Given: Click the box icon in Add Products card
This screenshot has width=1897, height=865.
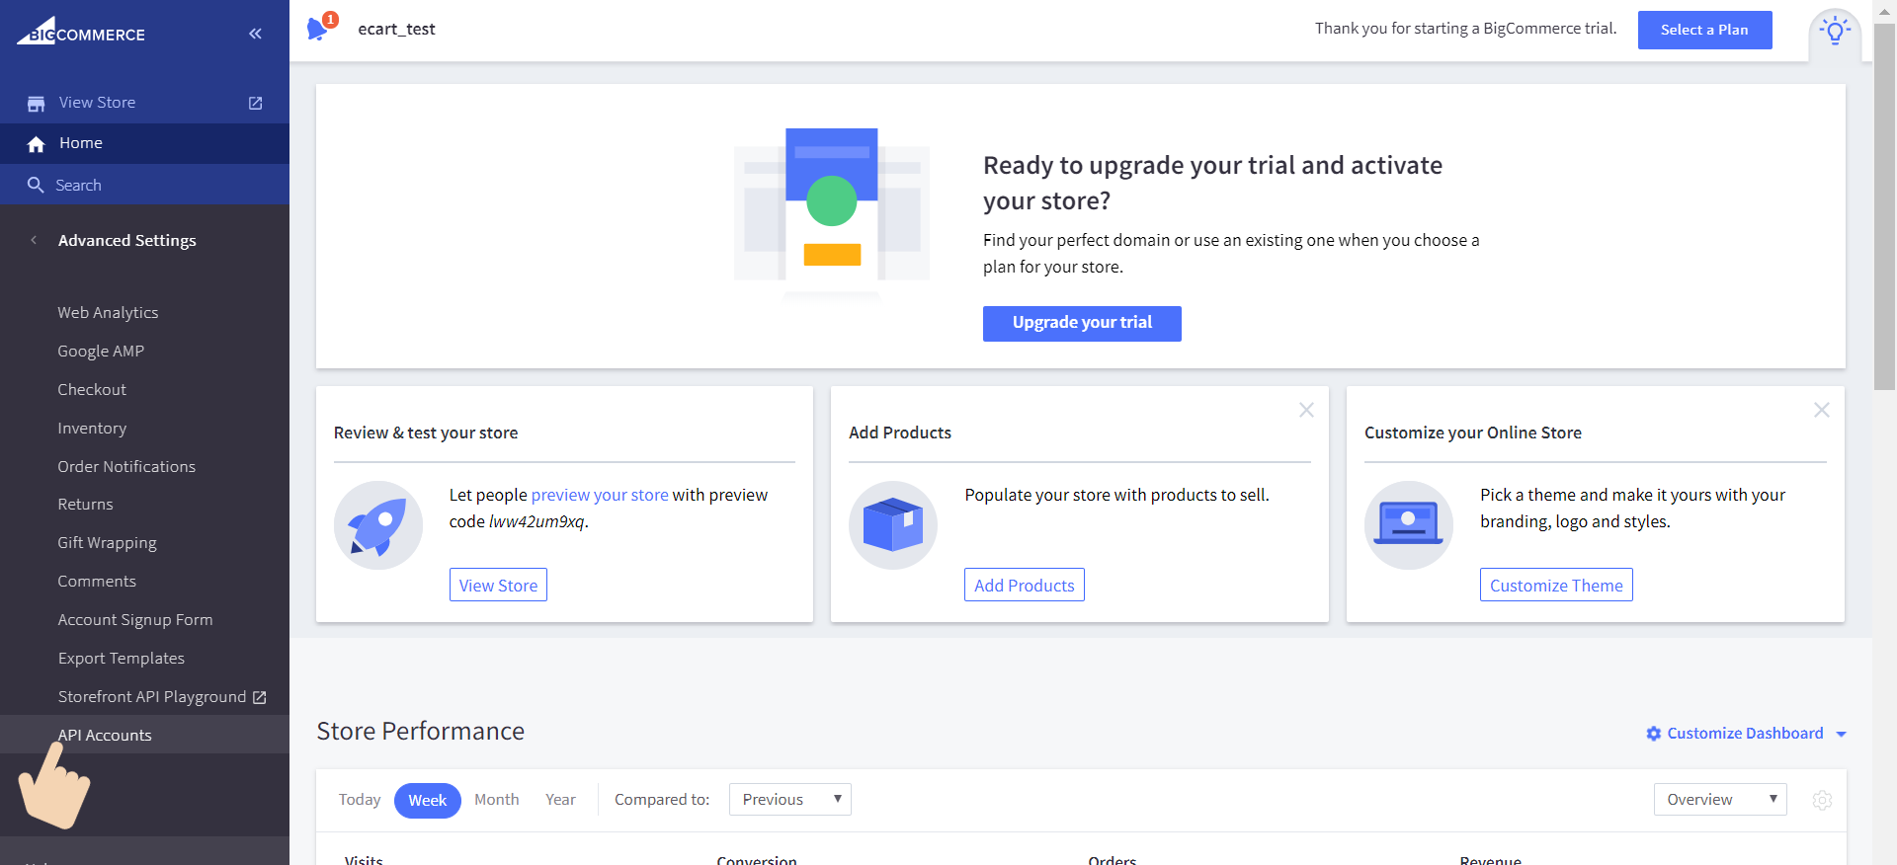Looking at the screenshot, I should [893, 525].
